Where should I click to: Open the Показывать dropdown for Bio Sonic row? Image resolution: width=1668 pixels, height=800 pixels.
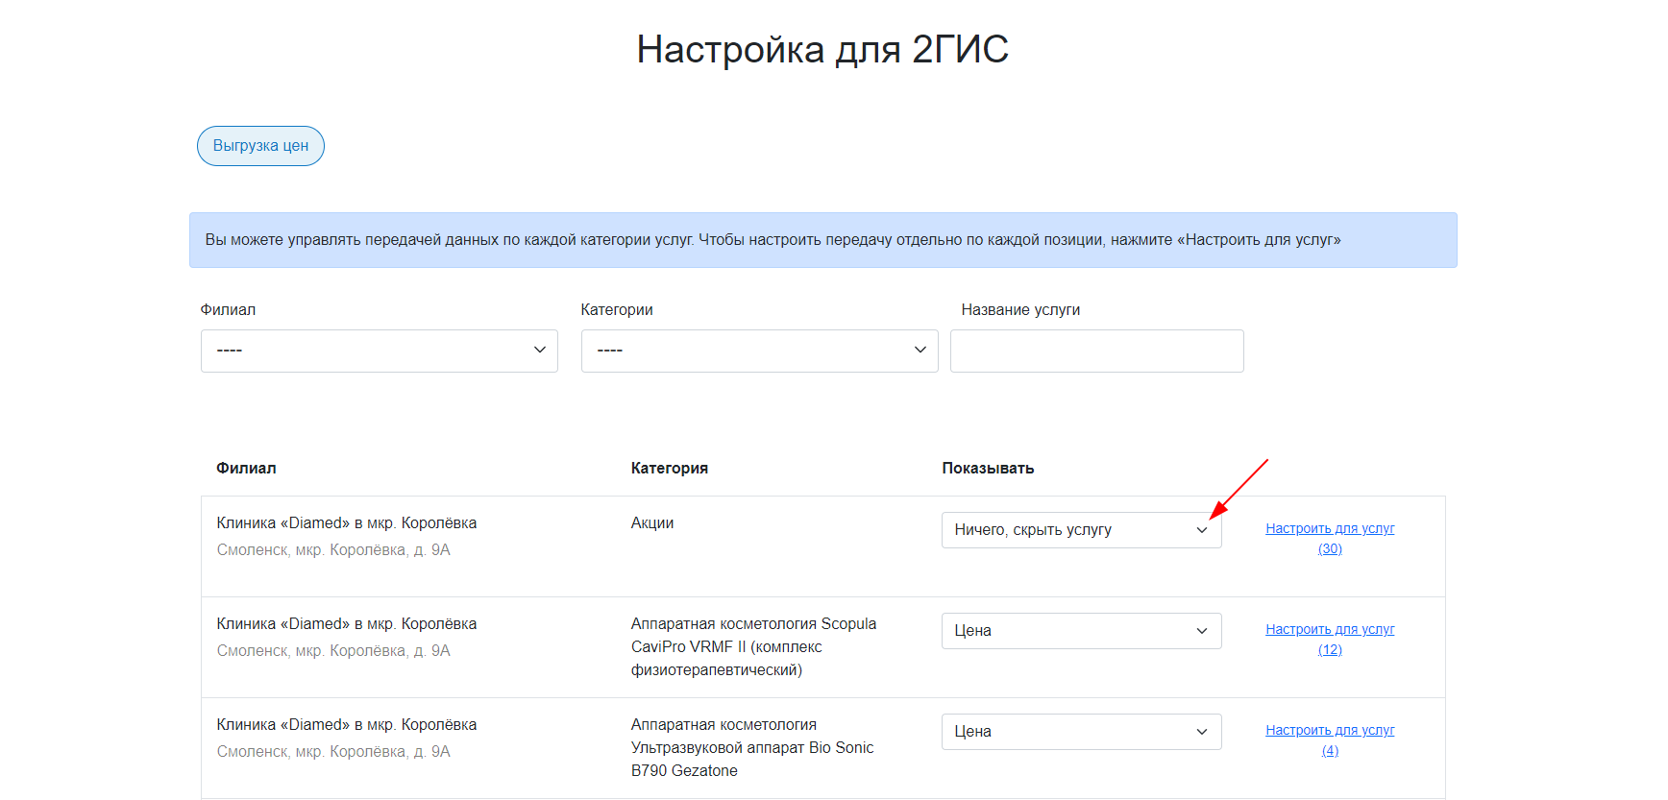[1082, 732]
